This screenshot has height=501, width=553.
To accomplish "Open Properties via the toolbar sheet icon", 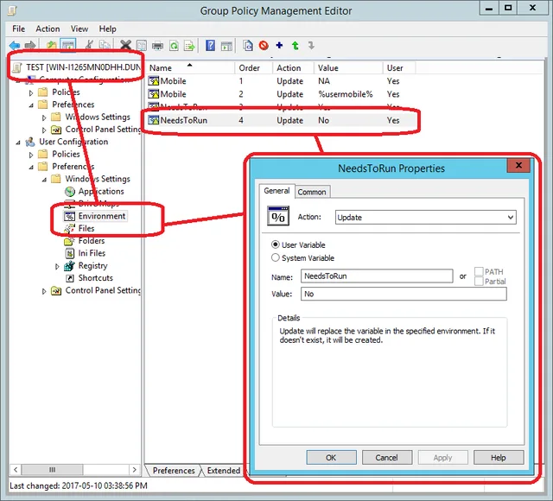I will (x=142, y=45).
